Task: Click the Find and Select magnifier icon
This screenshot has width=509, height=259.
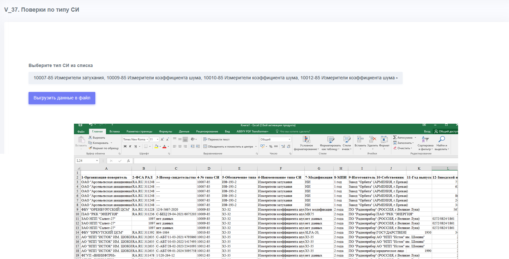Action: (x=442, y=139)
